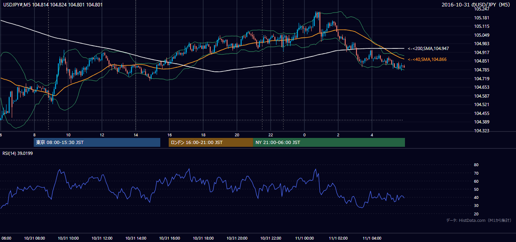Click the 11/1 00:00 bottom time label
This screenshot has height=242, width=516.
pos(304,238)
